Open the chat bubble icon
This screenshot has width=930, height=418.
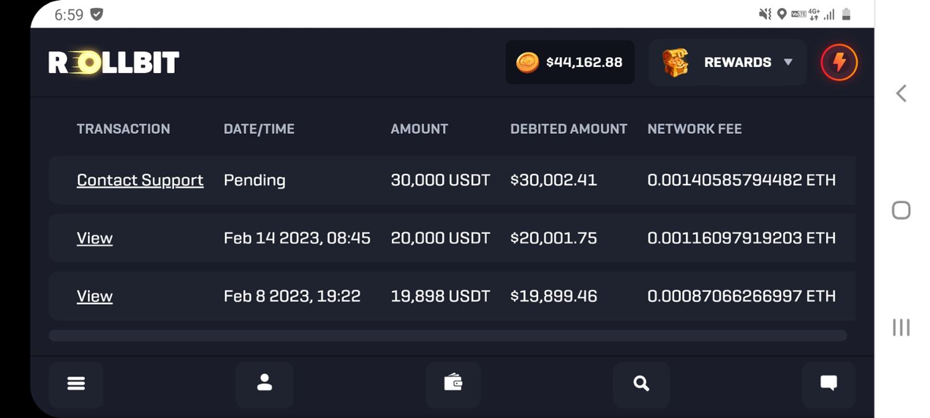click(828, 384)
